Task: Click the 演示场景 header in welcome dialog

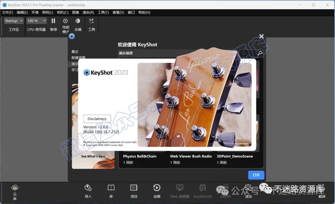Action: pos(126,53)
